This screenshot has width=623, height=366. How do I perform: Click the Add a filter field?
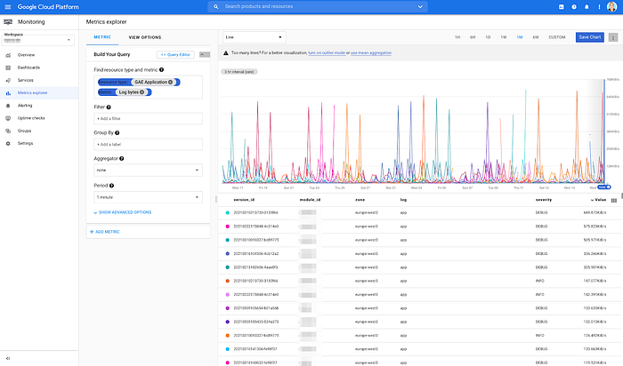click(x=149, y=118)
